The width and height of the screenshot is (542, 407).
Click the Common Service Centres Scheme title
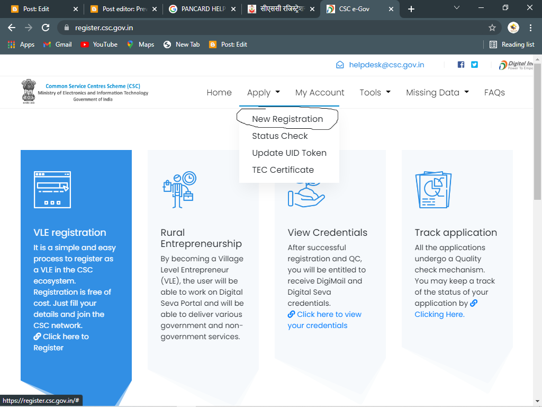click(x=93, y=86)
